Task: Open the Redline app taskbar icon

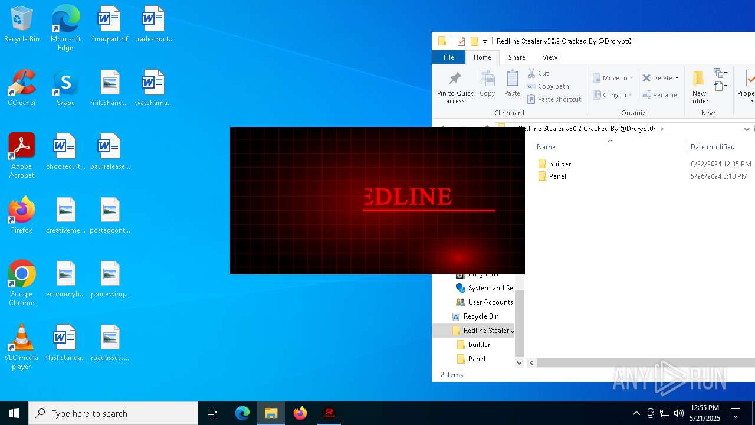Action: coord(329,413)
